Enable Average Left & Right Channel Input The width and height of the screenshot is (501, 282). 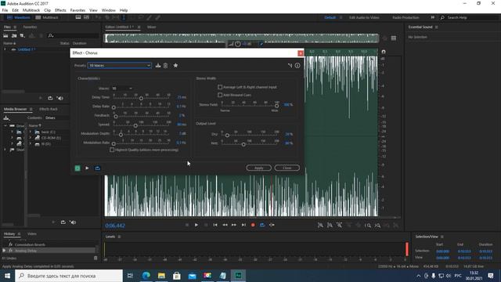click(x=220, y=87)
